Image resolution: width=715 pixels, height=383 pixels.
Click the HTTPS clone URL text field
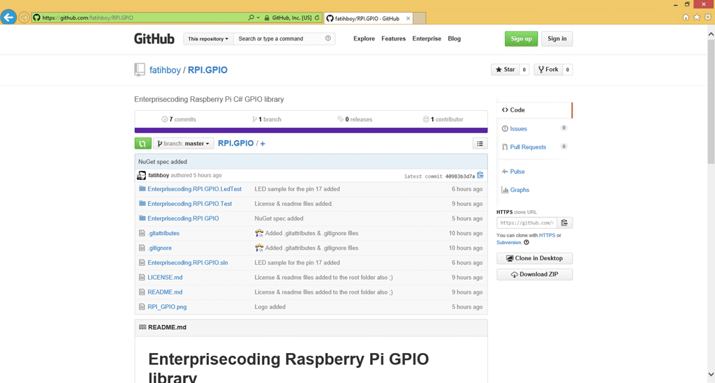click(x=526, y=223)
